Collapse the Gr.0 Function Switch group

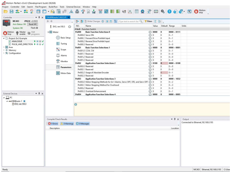tap(75, 29)
